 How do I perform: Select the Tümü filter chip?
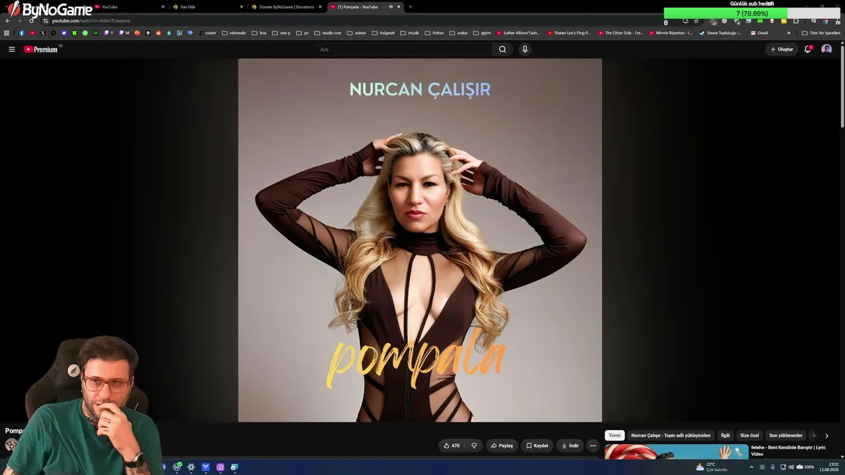615,435
